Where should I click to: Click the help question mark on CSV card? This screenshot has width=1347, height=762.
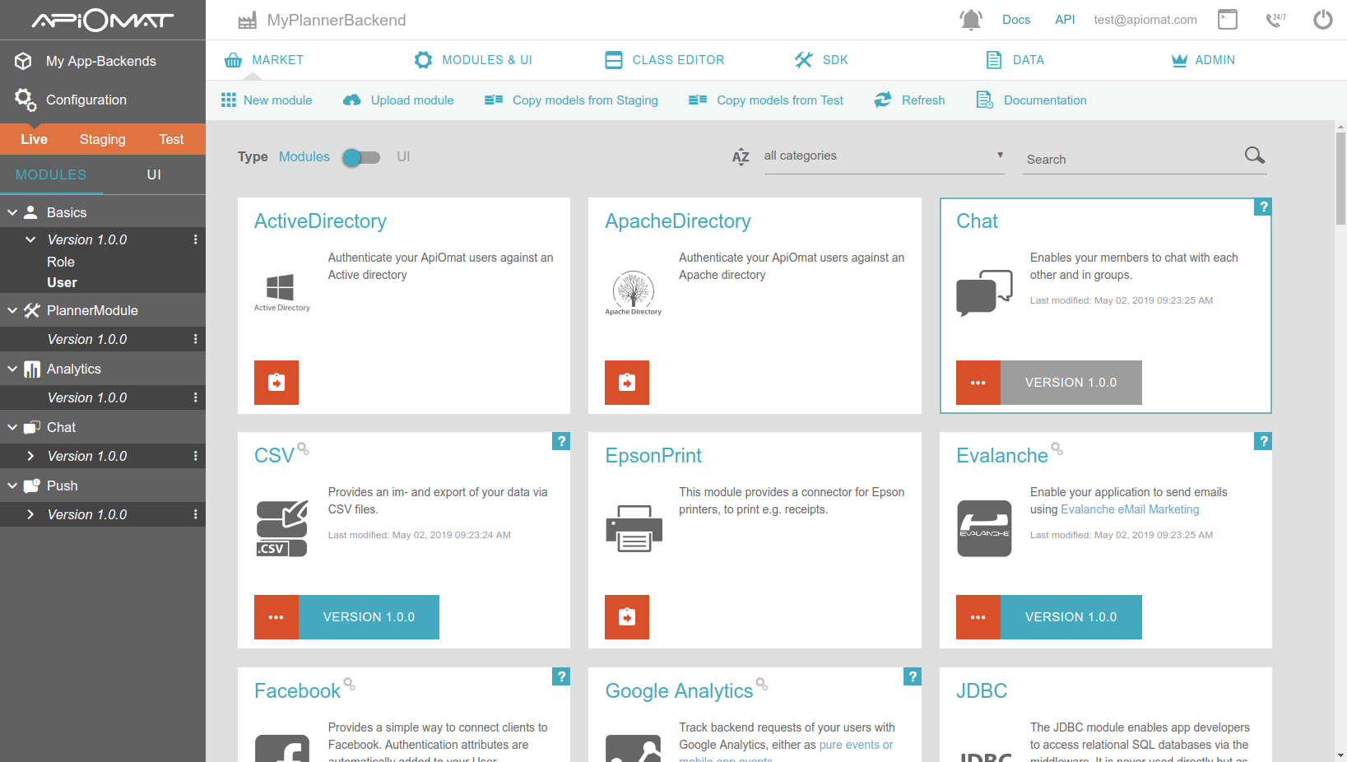coord(561,441)
